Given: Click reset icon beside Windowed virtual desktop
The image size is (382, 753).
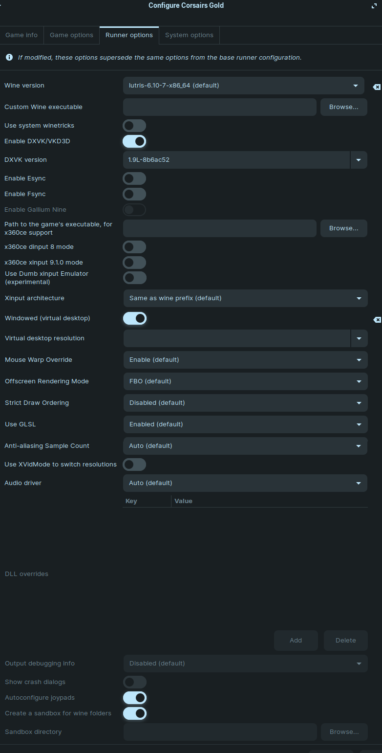Looking at the screenshot, I should 377,320.
